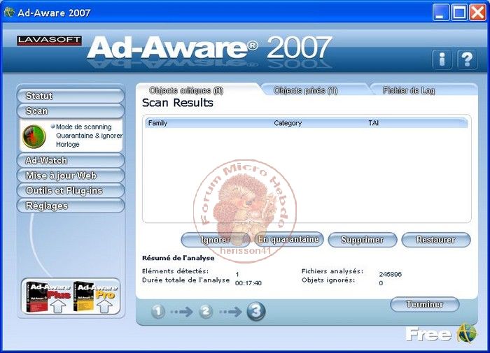Viewport: 490px width, 353px height.
Task: Click the Ad-Aware globe icon in title bar
Action: (x=9, y=12)
